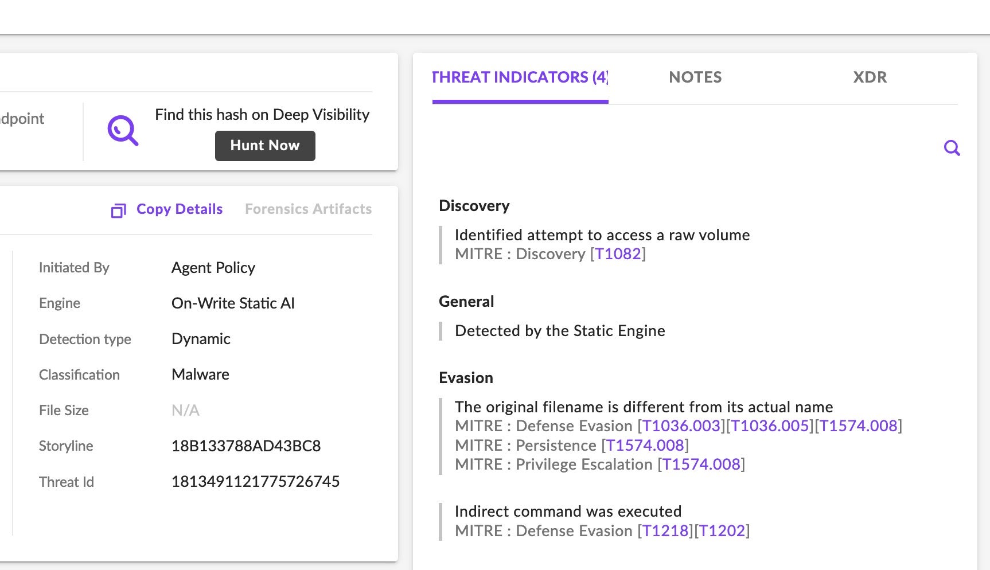Open Forensics Artifacts

(x=308, y=209)
